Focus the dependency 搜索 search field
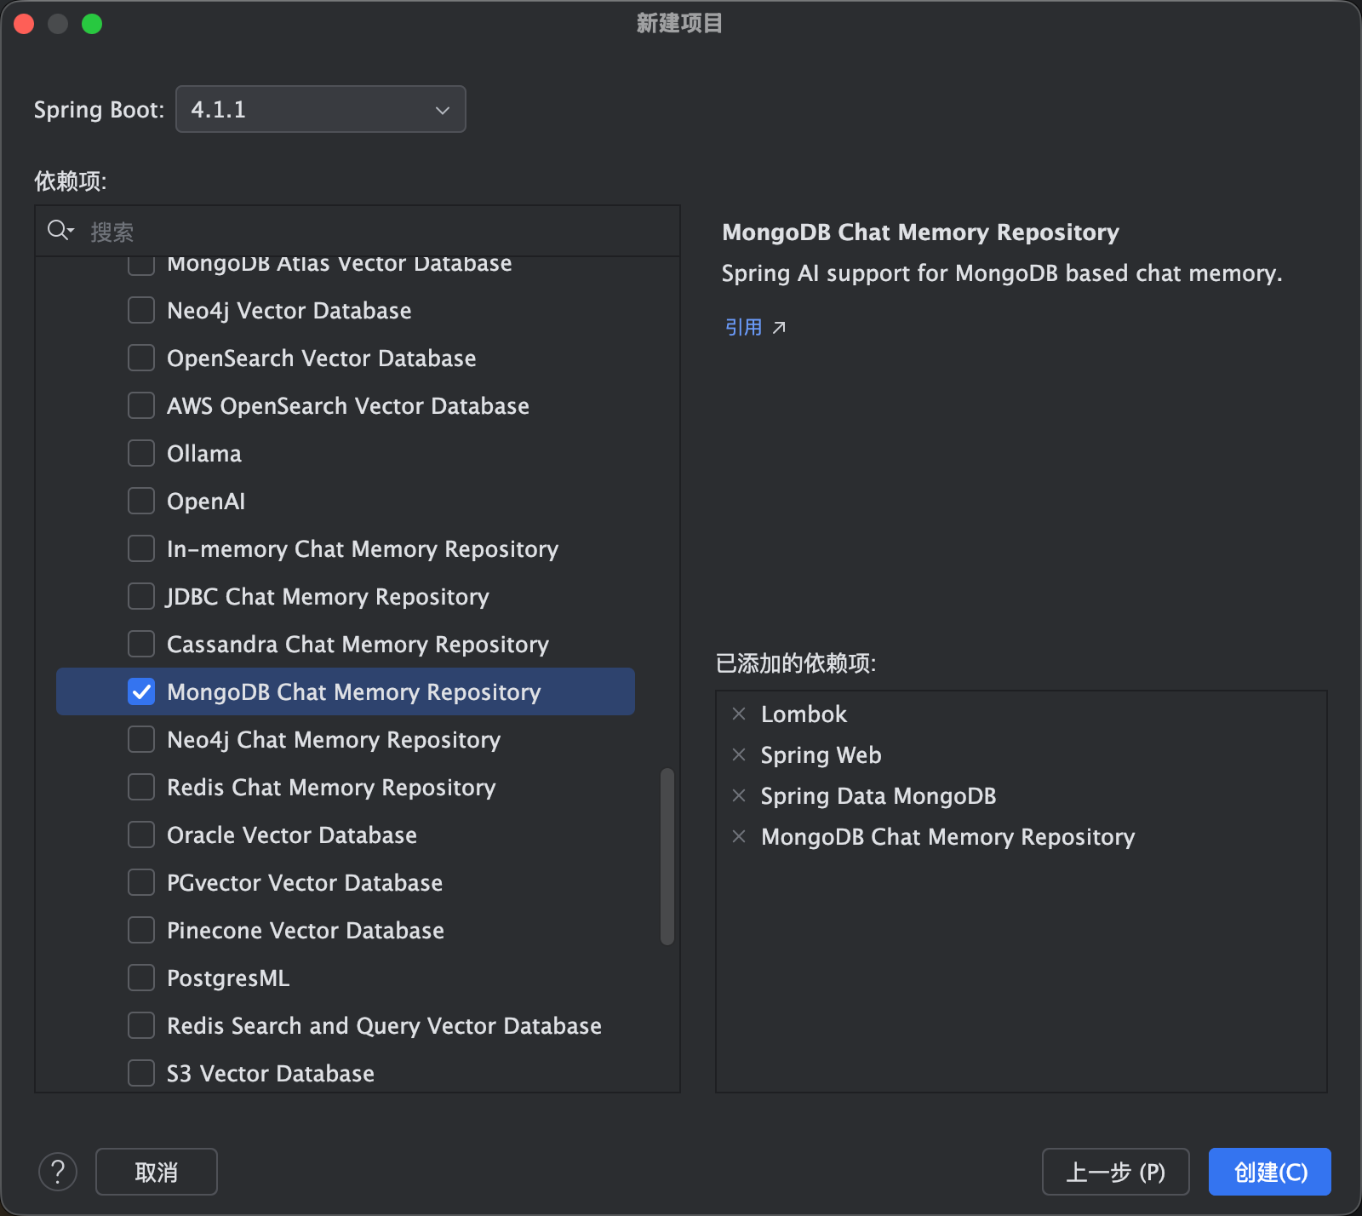This screenshot has height=1216, width=1362. tap(358, 231)
